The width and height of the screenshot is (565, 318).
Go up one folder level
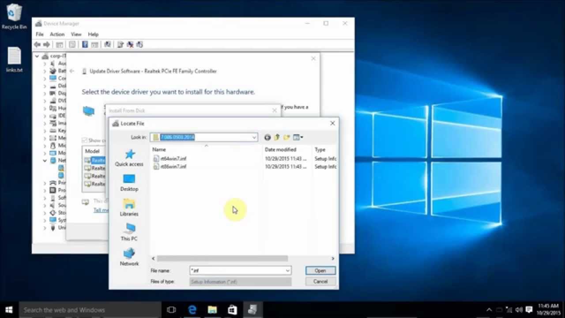click(x=277, y=137)
